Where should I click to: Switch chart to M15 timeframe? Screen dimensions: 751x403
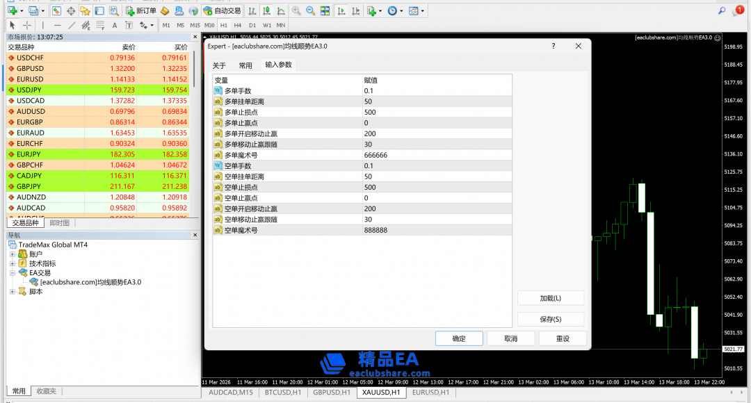pos(195,25)
